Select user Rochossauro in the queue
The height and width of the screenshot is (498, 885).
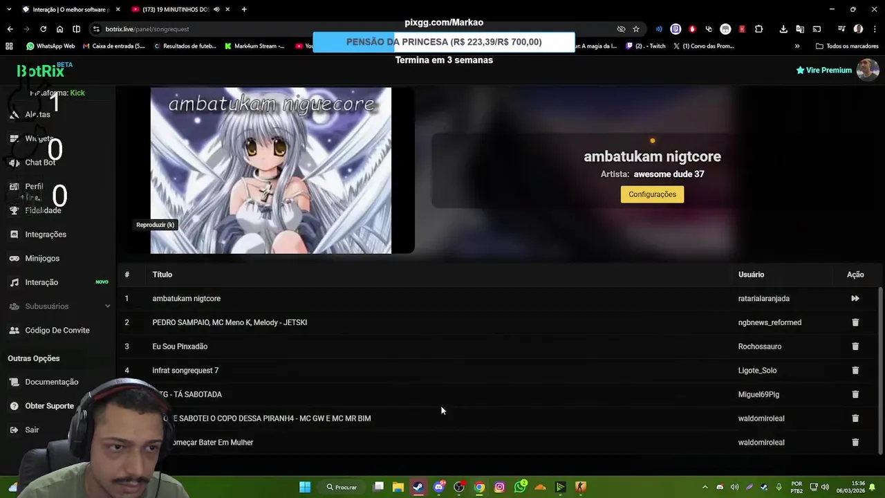(x=761, y=347)
